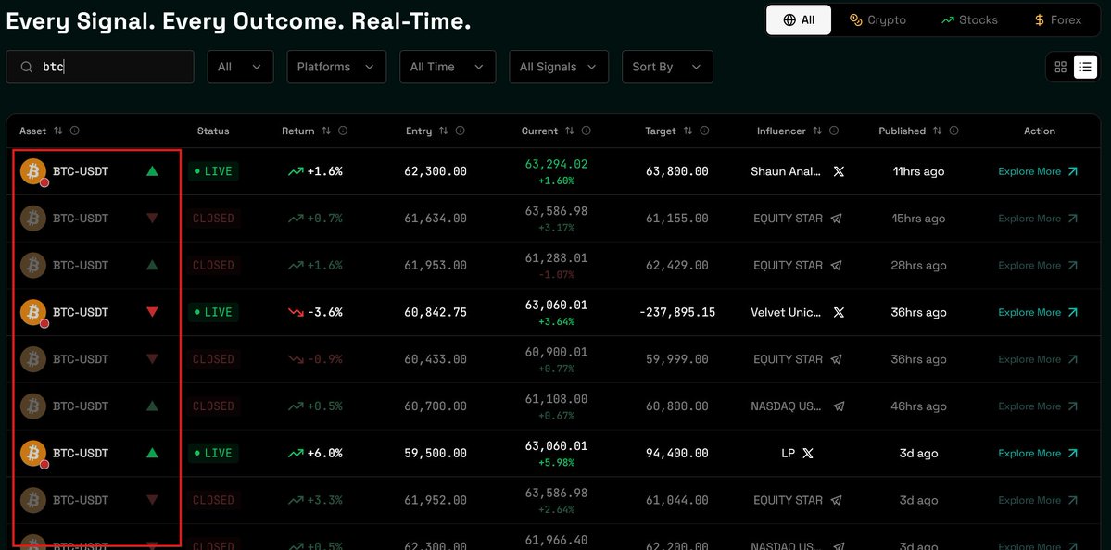Image resolution: width=1111 pixels, height=550 pixels.
Task: Sort by Influencer column arrows
Action: coord(817,131)
